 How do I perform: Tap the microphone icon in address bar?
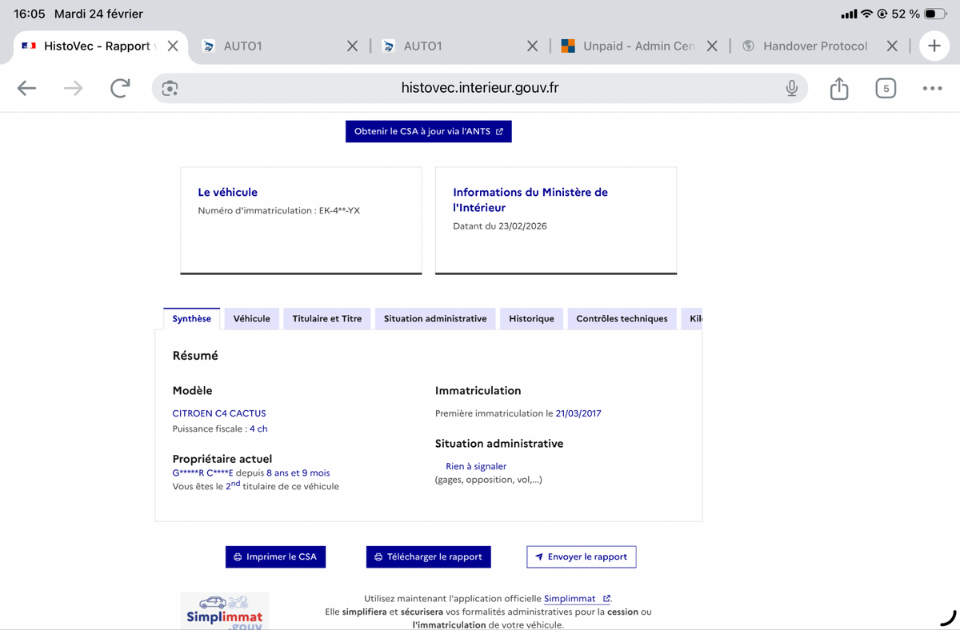pos(791,89)
